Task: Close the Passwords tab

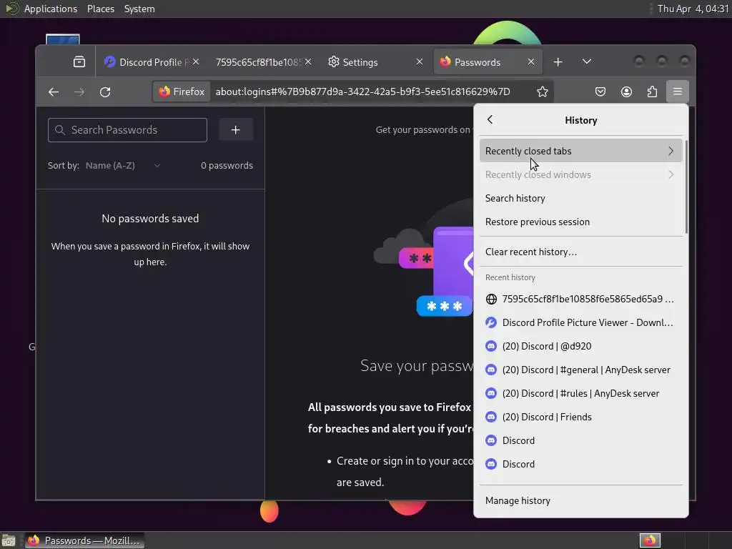Action: [531, 61]
